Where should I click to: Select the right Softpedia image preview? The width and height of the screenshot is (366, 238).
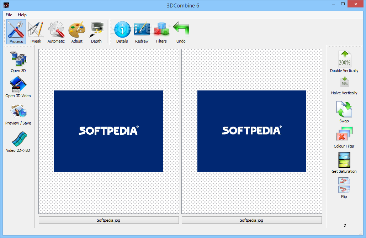pyautogui.click(x=251, y=131)
